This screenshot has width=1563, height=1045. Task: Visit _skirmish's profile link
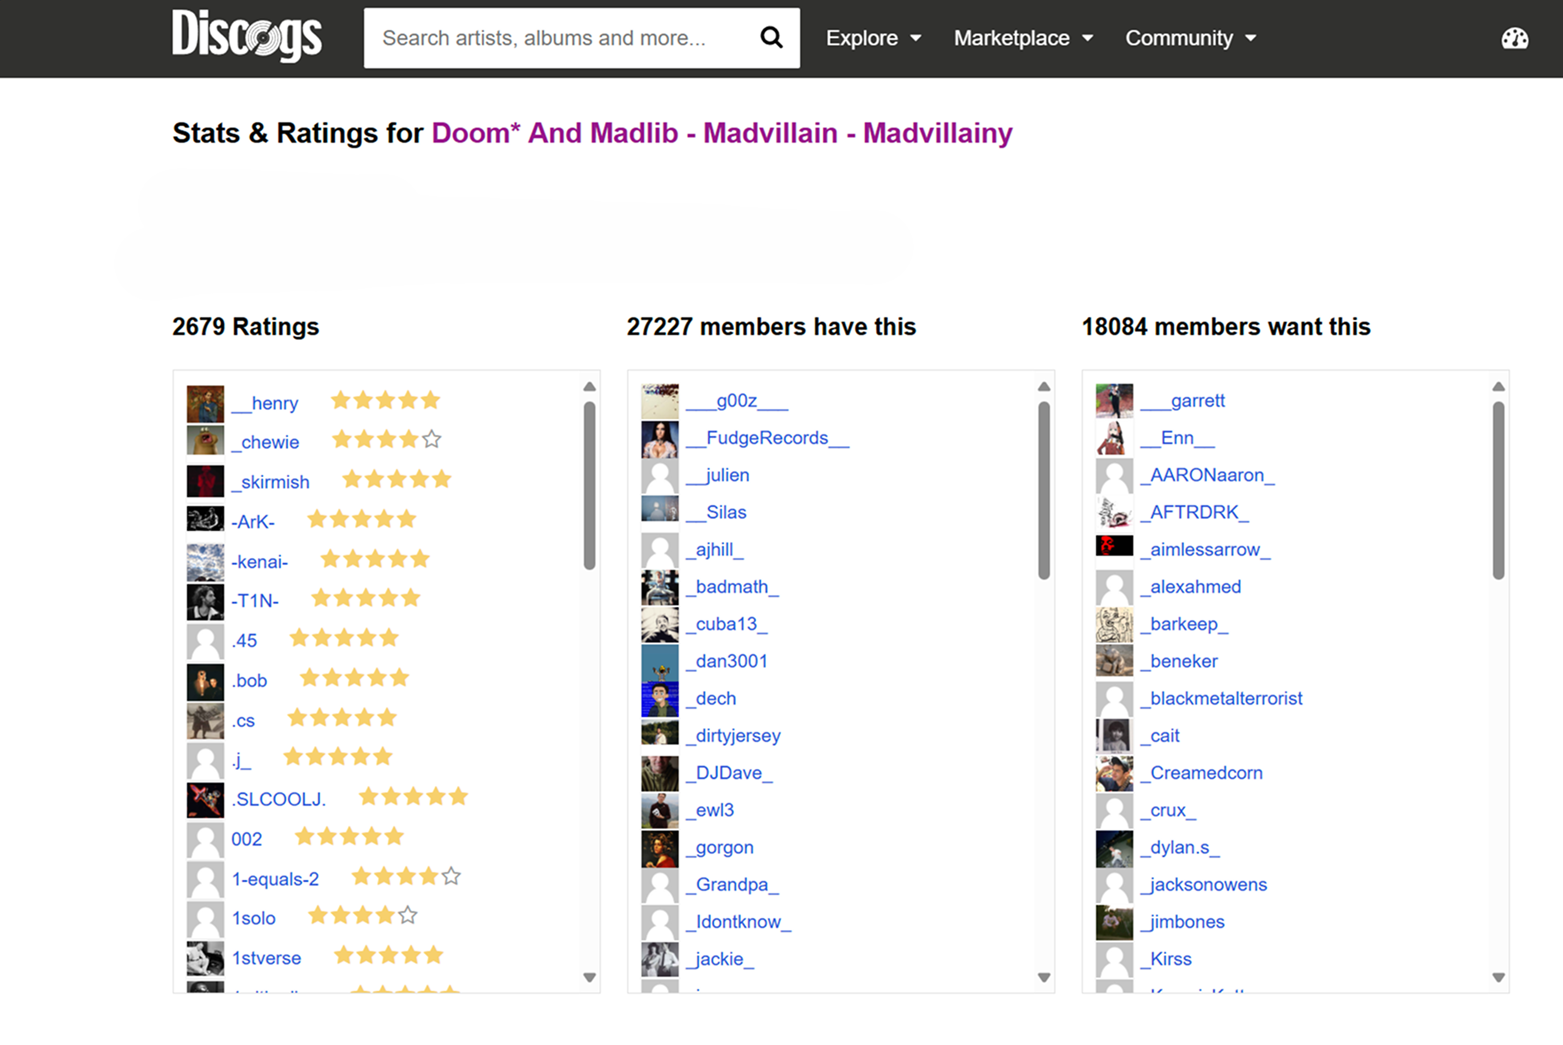point(270,481)
